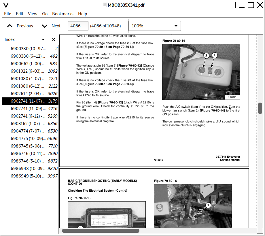Screen dimensions: 265x236
Task: Open the Index sidebar dropdown arrow
Action: pyautogui.click(x=43, y=39)
